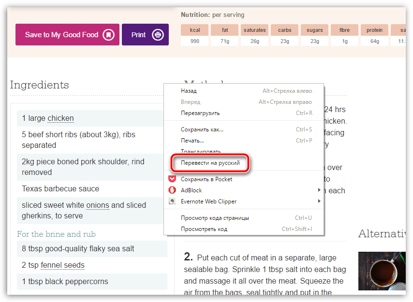Expand the AdBlock submenu arrow
Screen dimensions: 413x302
[x=319, y=190]
